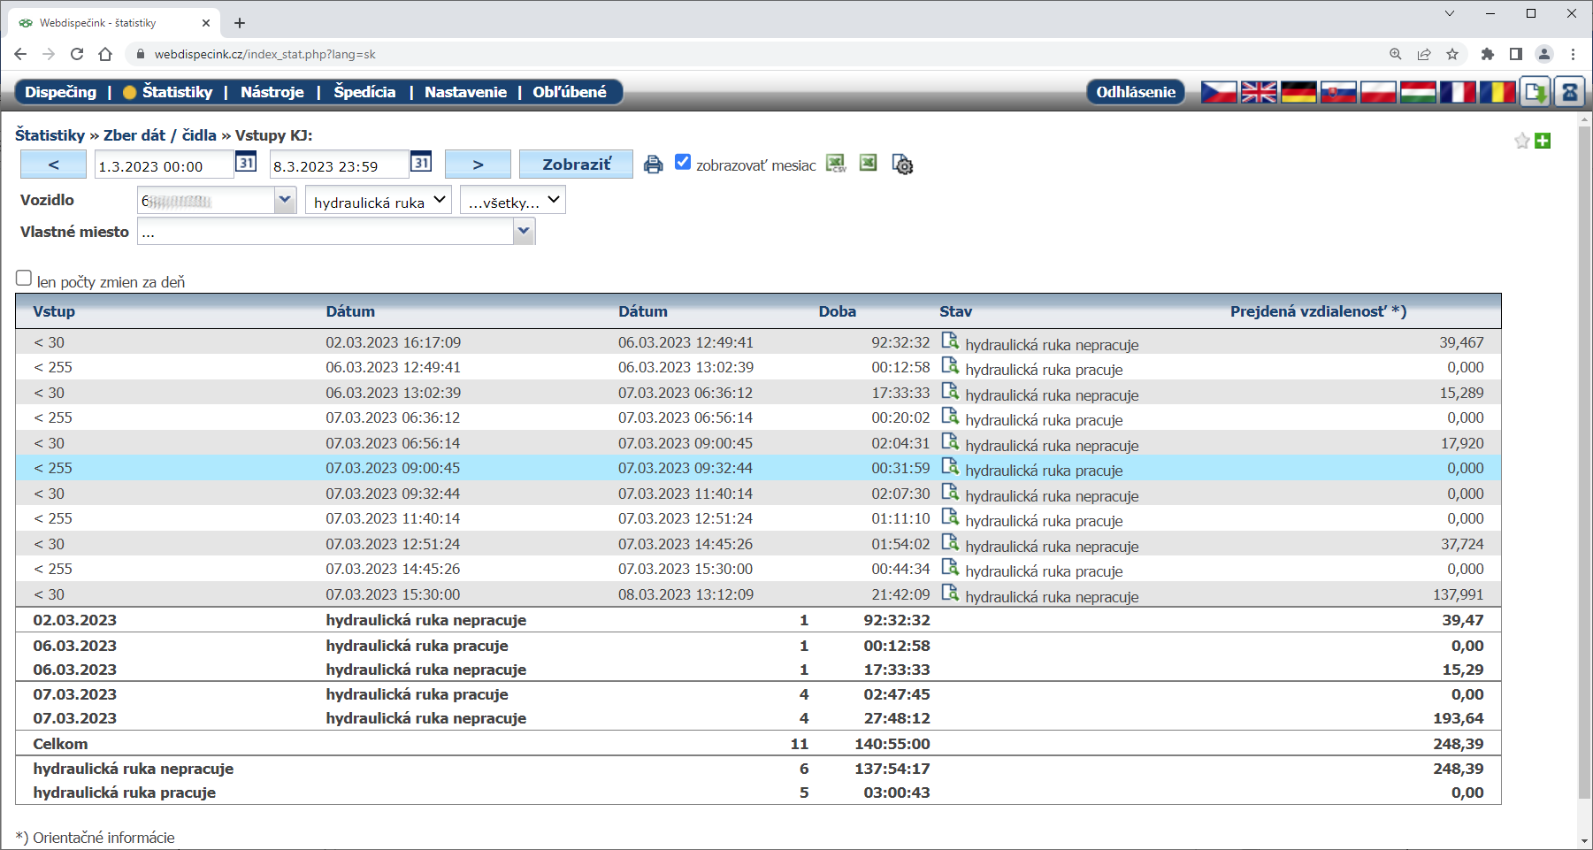Click the start date input field
Screen dimensions: 1593x850
click(x=164, y=165)
